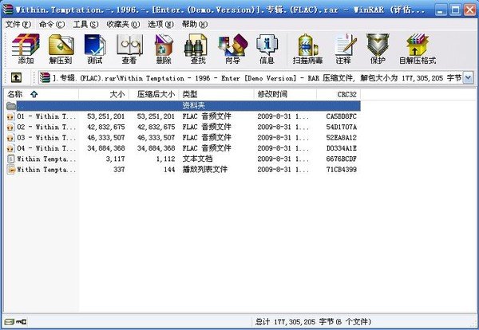The width and height of the screenshot is (479, 330).
Task: Click the archive icon in address bar
Action: tap(45, 78)
